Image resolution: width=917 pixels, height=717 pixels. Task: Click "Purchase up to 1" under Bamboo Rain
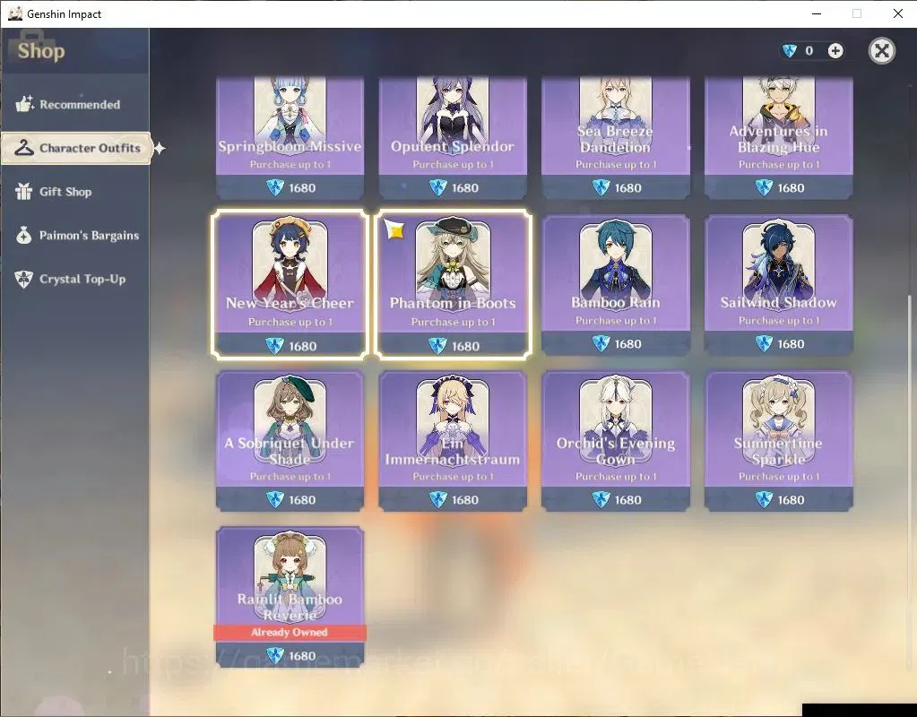point(615,321)
